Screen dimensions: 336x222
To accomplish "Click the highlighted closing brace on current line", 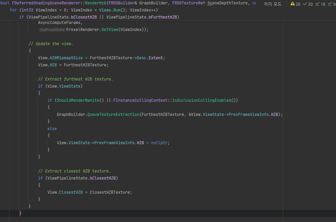I will (x=21, y=213).
